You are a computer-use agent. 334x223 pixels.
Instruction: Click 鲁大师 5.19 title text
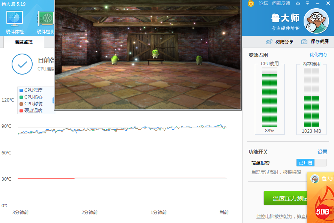click(x=14, y=4)
